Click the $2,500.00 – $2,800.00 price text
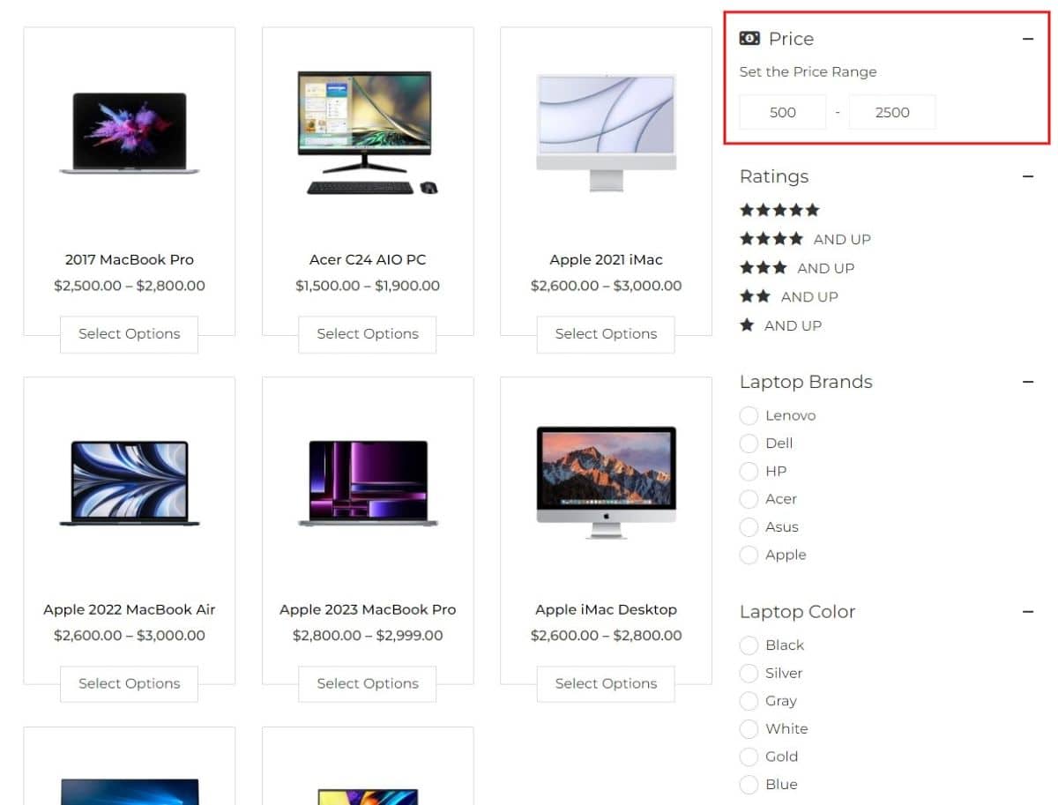 (x=130, y=286)
